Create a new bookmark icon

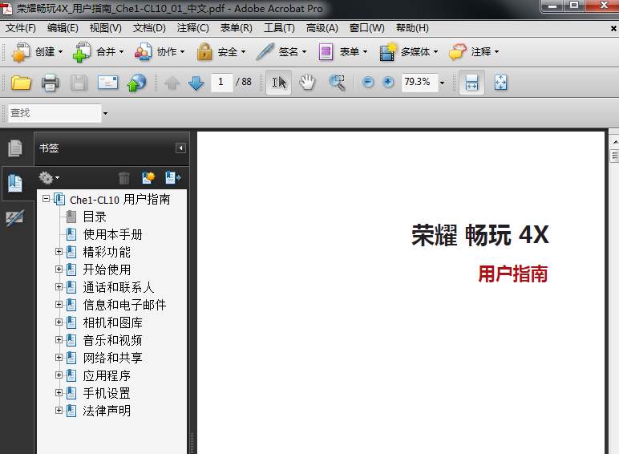(x=148, y=177)
